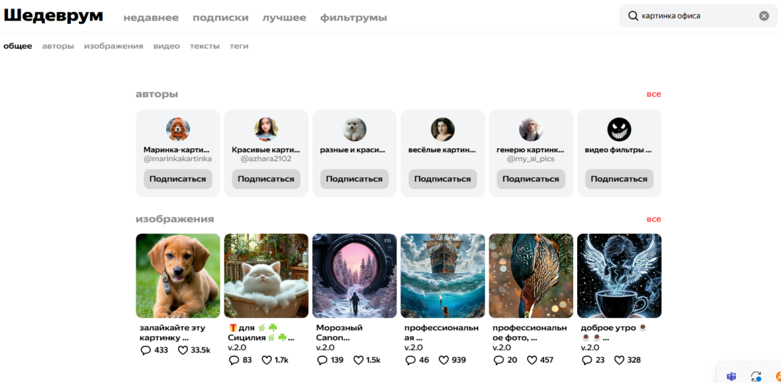Screen dimensions: 781x383
Task: Switch to the изображения tab
Action: (x=114, y=46)
